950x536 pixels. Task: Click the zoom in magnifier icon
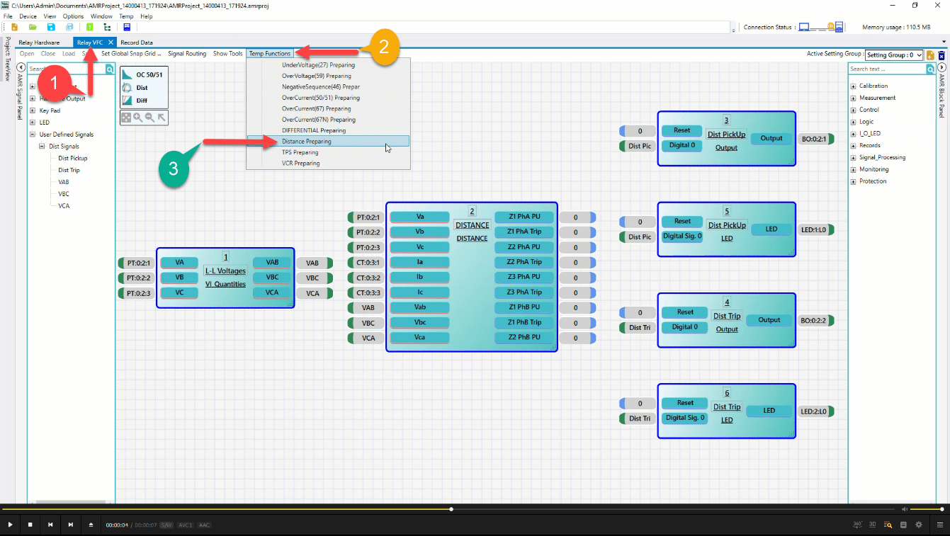tap(137, 118)
